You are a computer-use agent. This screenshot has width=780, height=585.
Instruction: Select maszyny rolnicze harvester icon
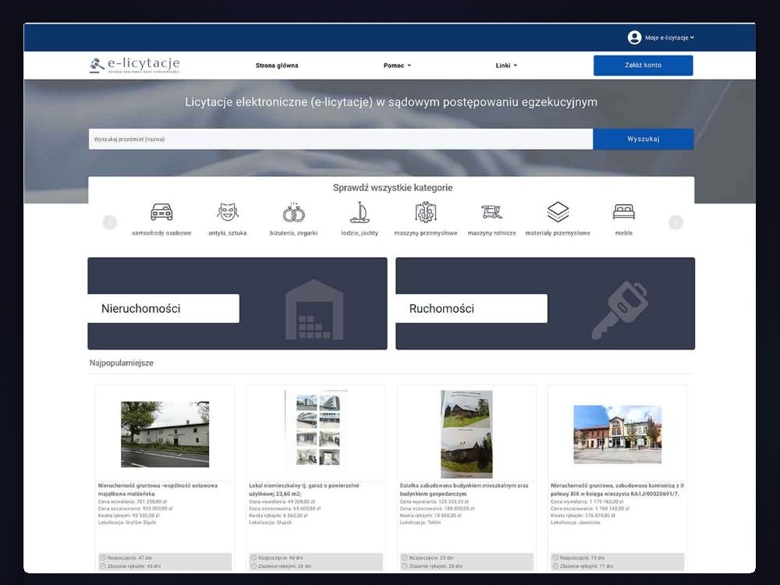click(x=491, y=212)
